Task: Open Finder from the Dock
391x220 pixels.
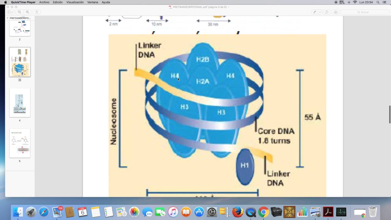Action: click(18, 212)
